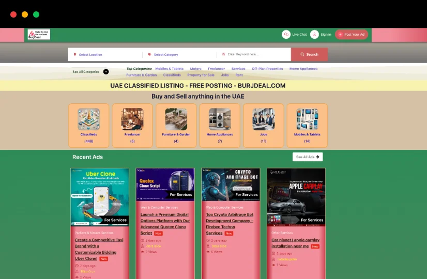
Task: Click Web & Computer Services label on Quotex ad
Action: 159,207
